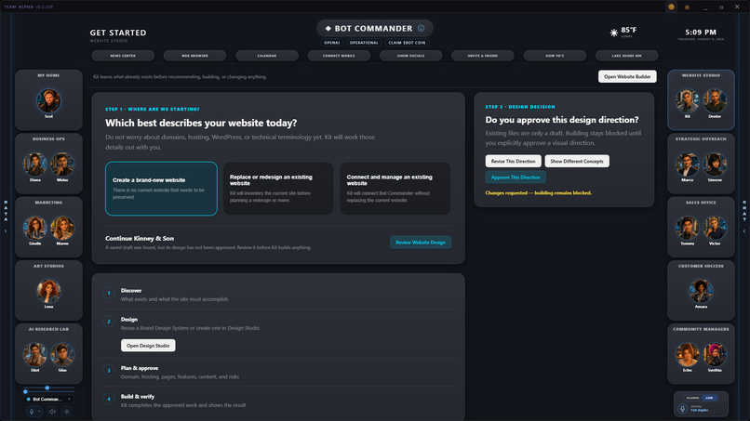Select Marco in Strategic Outreach
Screen dimensions: 750x421
tap(688, 164)
